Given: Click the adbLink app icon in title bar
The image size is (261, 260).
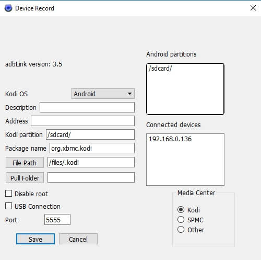Looking at the screenshot, I should click(8, 8).
